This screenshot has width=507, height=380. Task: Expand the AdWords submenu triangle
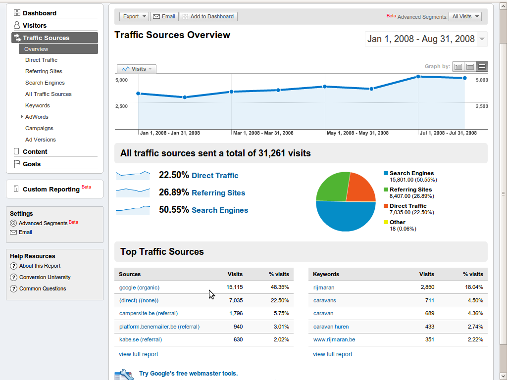pyautogui.click(x=22, y=117)
